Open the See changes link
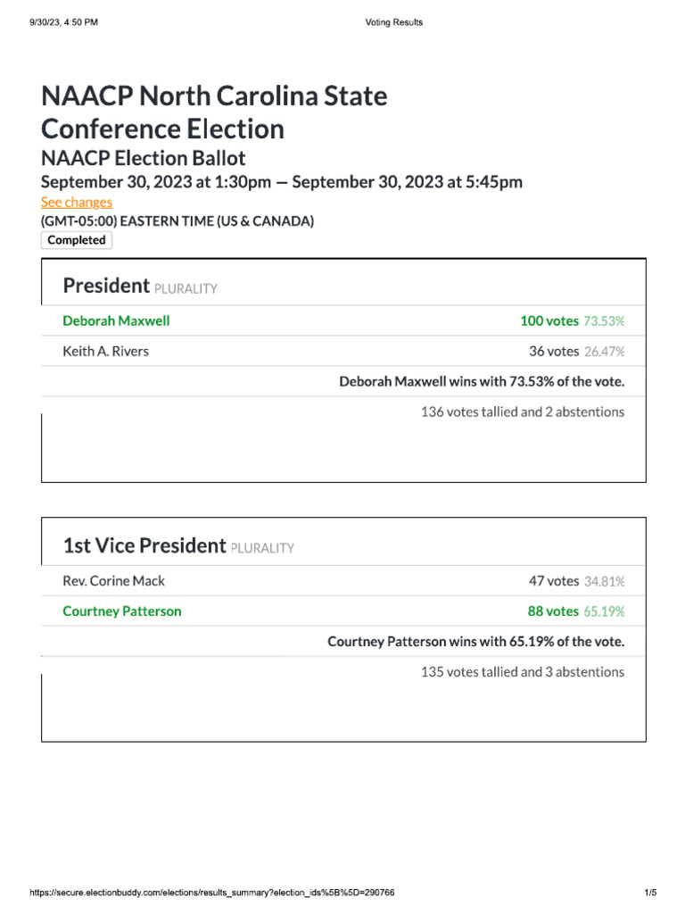685x914 pixels. (x=77, y=203)
